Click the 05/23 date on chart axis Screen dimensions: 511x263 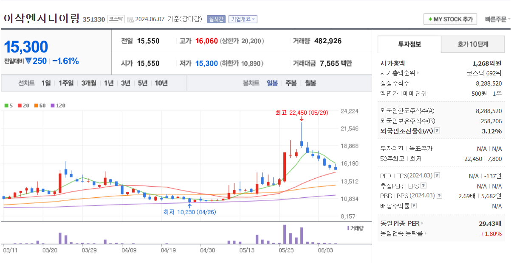click(x=286, y=250)
